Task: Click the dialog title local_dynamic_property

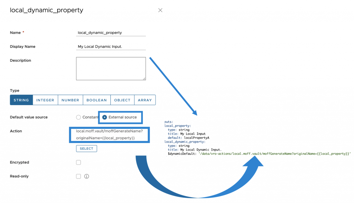Action: click(47, 10)
